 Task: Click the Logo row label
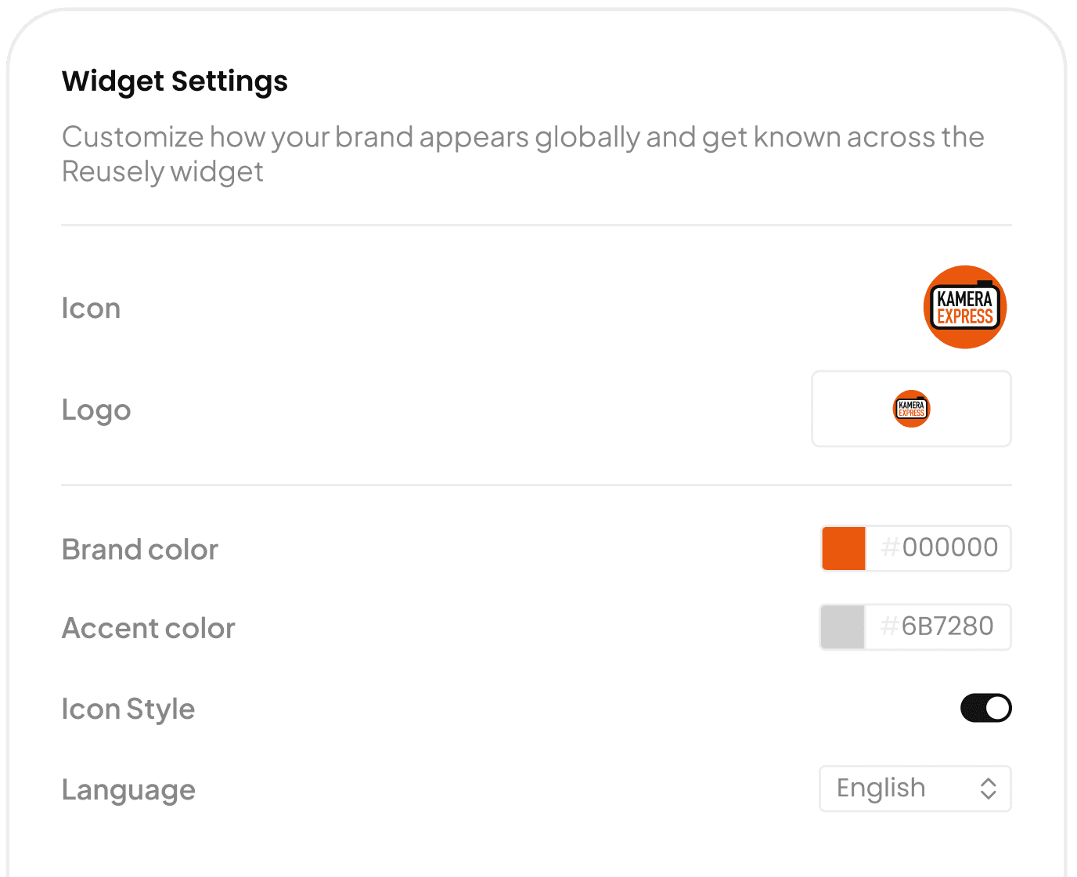pos(96,410)
